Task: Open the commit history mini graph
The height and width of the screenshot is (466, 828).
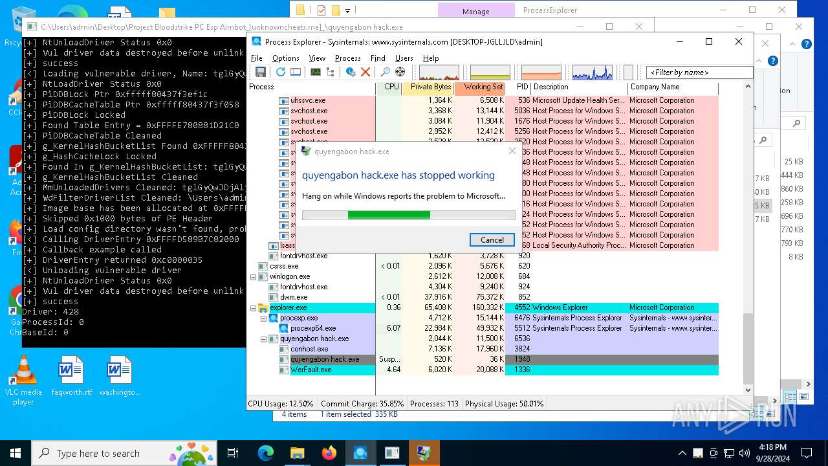Action: pos(490,72)
